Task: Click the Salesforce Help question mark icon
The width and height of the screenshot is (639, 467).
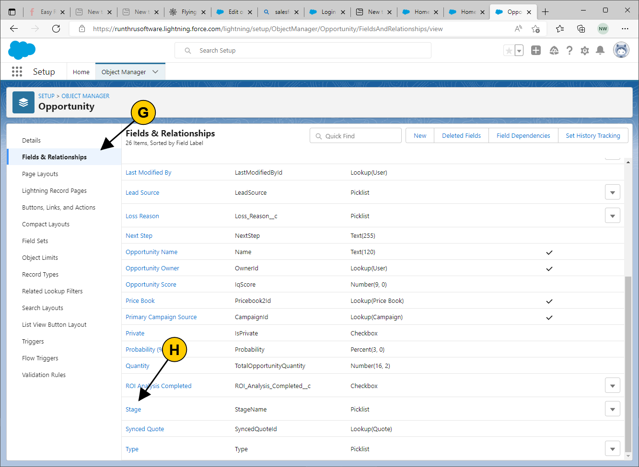Action: click(x=569, y=51)
